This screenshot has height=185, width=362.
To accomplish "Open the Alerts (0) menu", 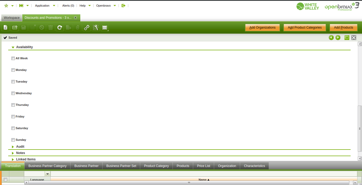I will pyautogui.click(x=68, y=6).
